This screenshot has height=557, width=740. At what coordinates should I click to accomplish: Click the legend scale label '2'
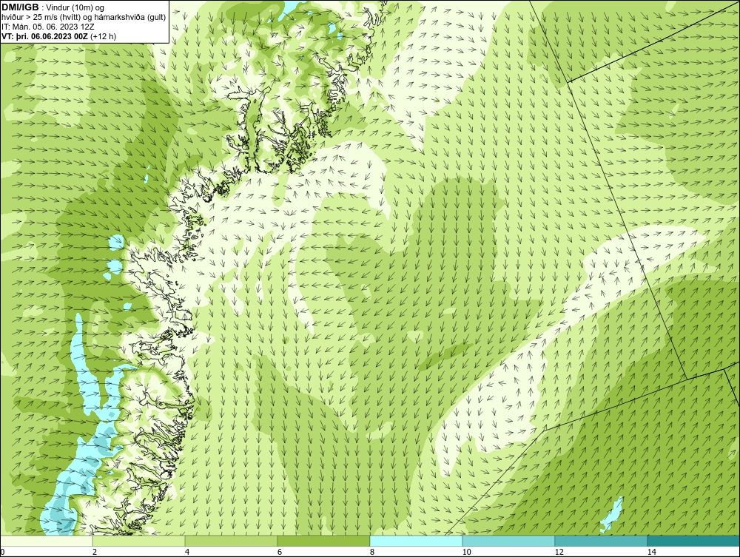pyautogui.click(x=95, y=552)
